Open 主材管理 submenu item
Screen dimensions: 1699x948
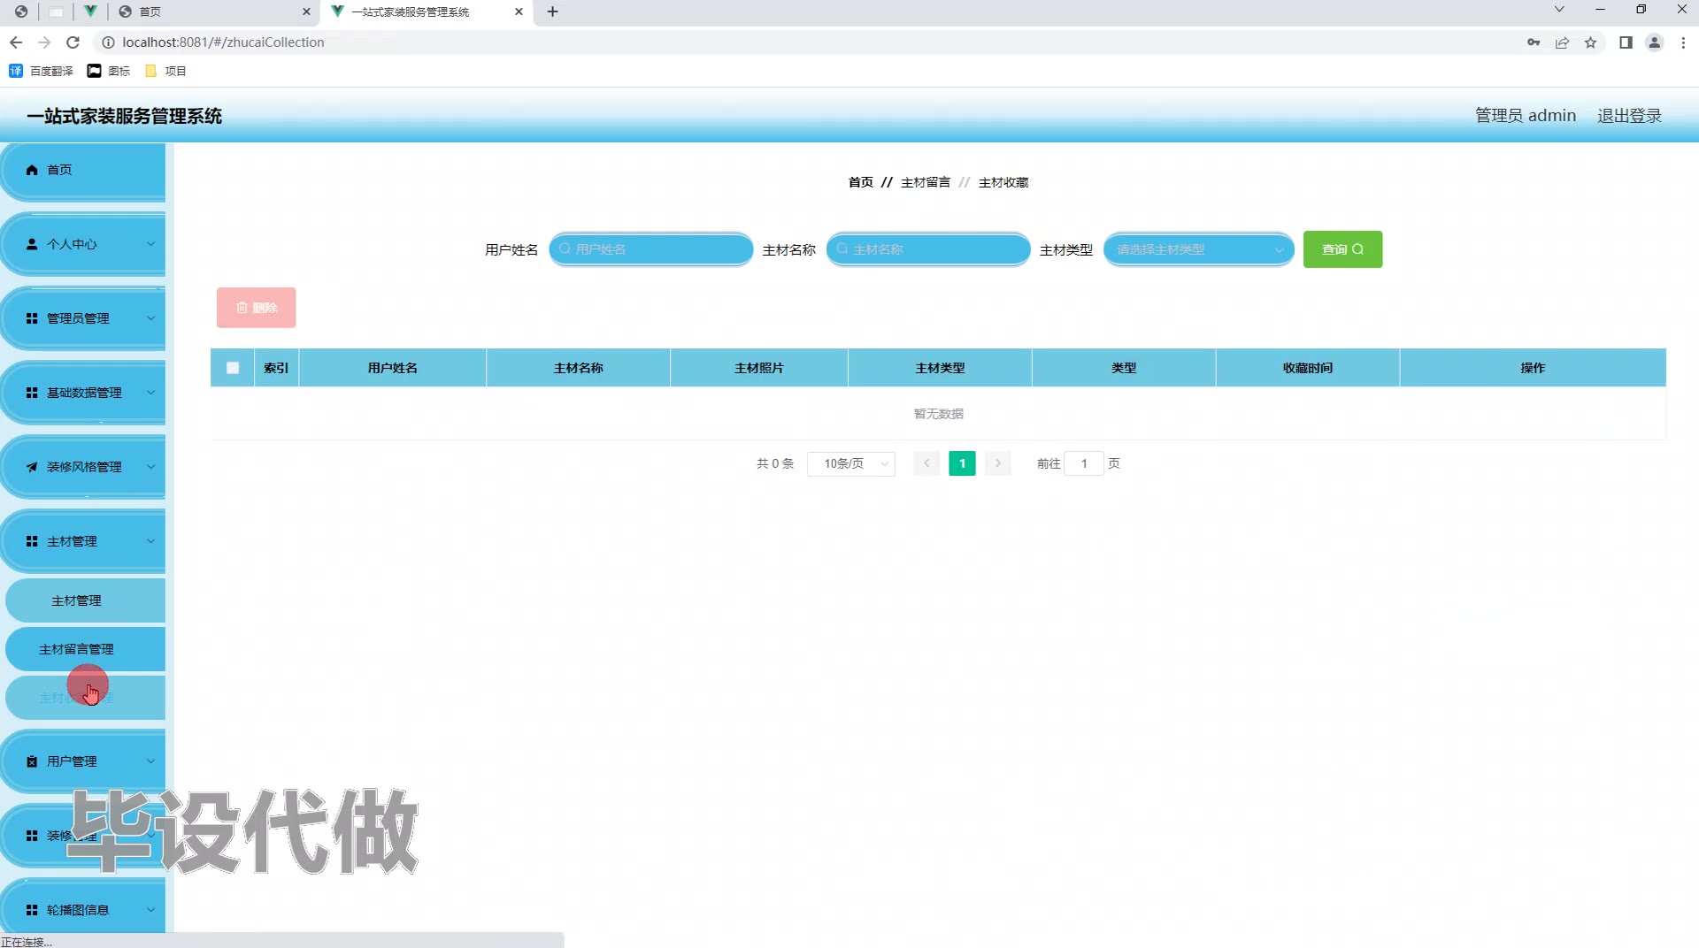click(x=86, y=600)
